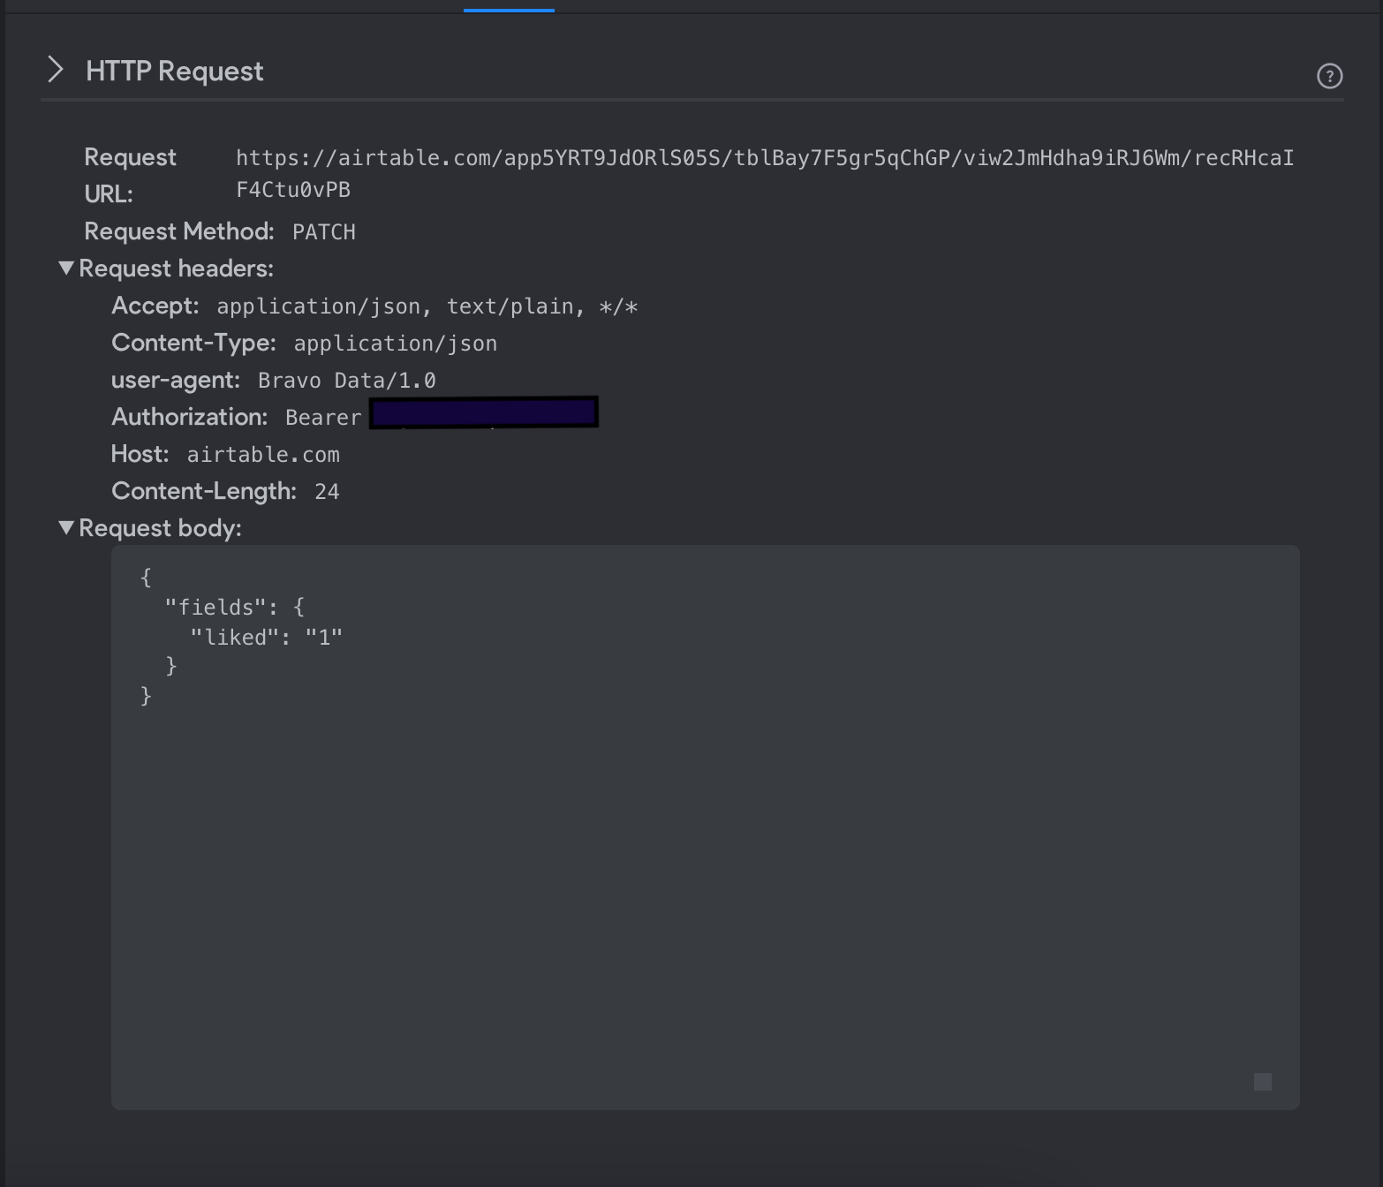The height and width of the screenshot is (1187, 1383).
Task: Click the small square in body corner
Action: (1263, 1082)
